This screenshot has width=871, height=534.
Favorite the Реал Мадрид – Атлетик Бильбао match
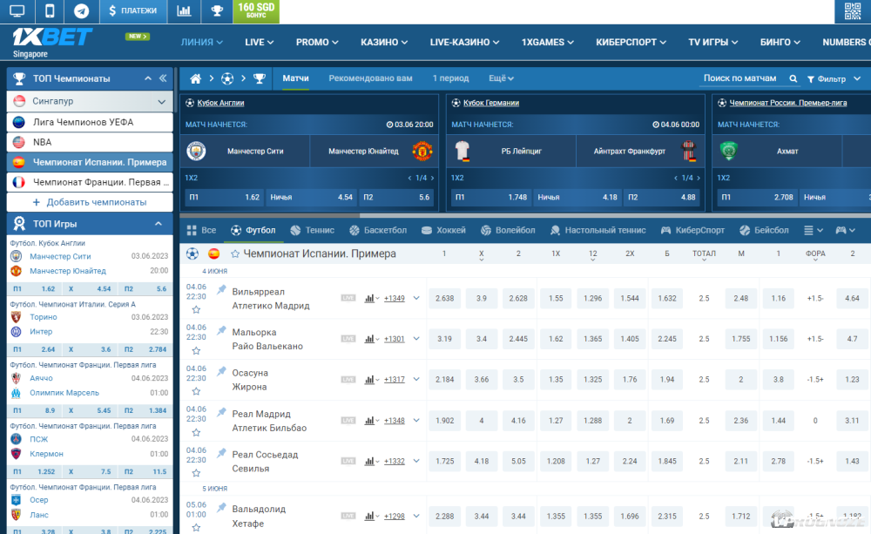click(x=196, y=432)
